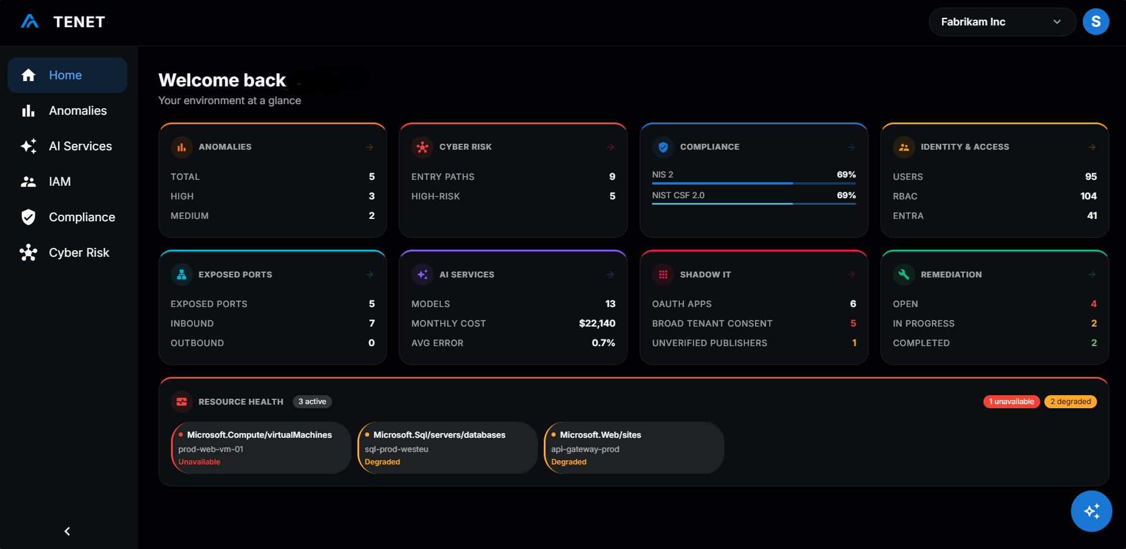Open the user profile avatar S
1126x549 pixels.
coord(1096,22)
